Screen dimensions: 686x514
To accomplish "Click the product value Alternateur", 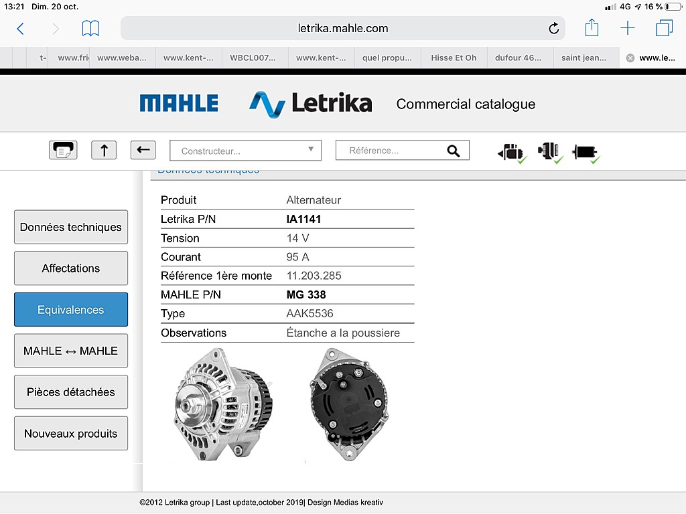I will click(314, 200).
